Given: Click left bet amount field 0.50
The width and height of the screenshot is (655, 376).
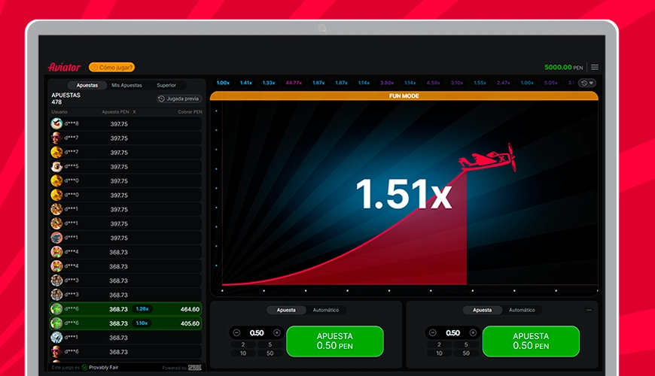Looking at the screenshot, I should point(257,333).
